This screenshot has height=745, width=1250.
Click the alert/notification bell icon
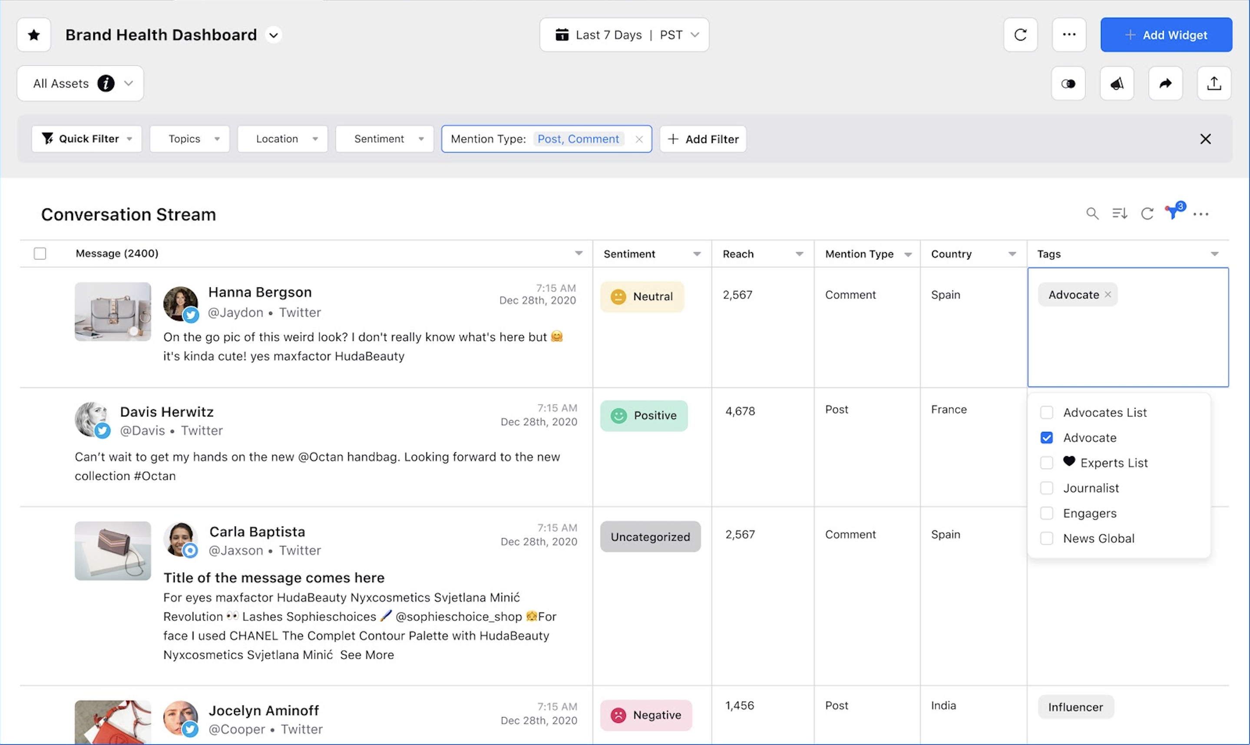[1117, 82]
